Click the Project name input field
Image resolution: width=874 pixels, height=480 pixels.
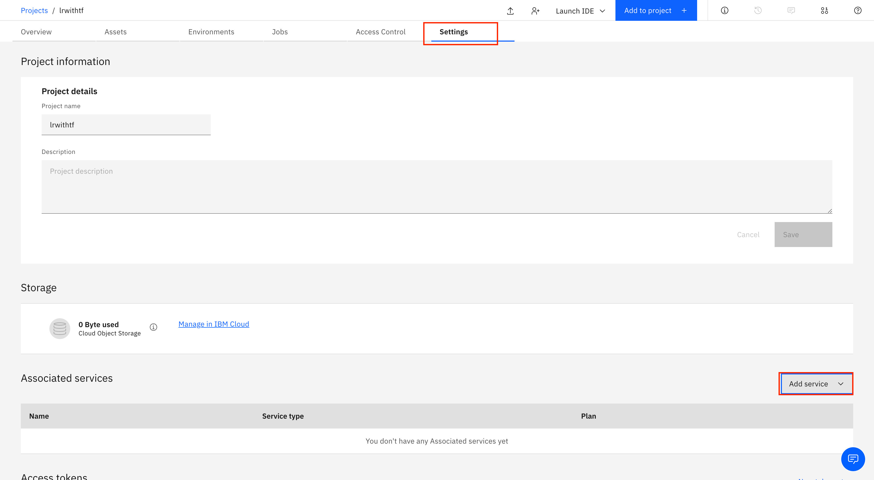tap(126, 125)
